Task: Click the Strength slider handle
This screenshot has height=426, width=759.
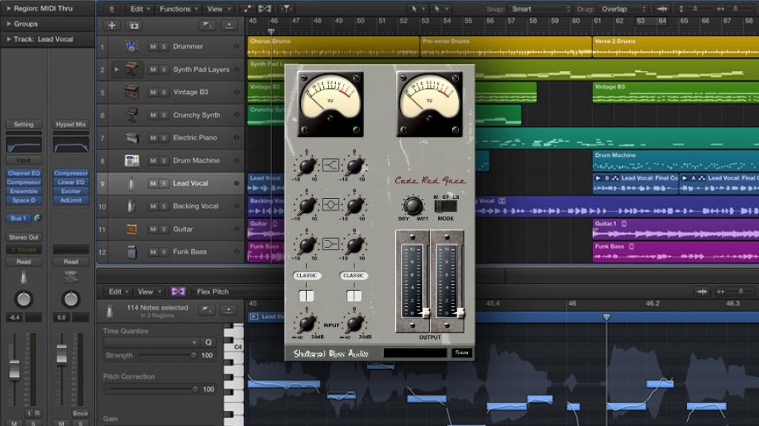Action: coord(193,356)
